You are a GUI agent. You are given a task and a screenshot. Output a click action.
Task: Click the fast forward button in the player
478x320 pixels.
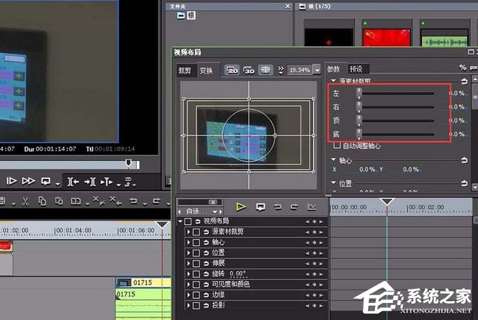(x=28, y=181)
